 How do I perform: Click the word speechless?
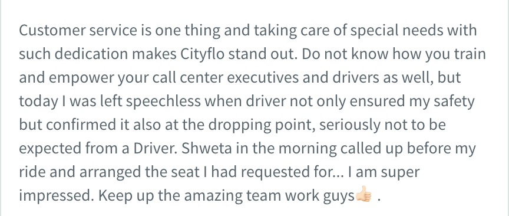(163, 101)
